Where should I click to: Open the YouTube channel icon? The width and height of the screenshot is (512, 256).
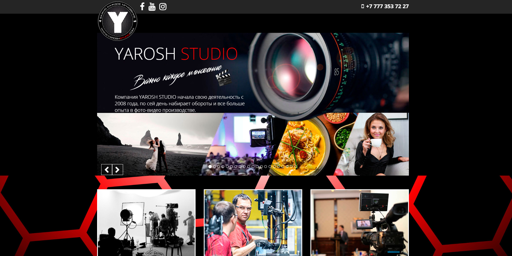pyautogui.click(x=152, y=6)
